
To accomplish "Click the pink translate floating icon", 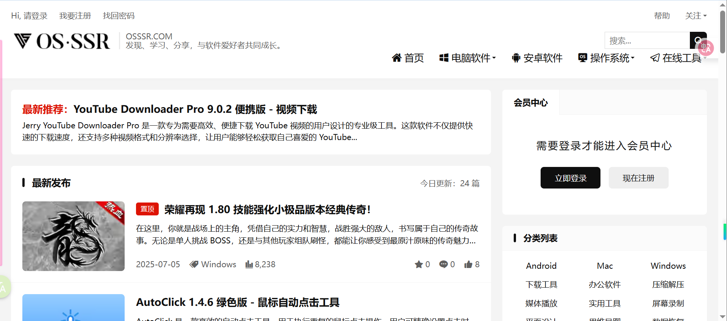I will tap(706, 48).
